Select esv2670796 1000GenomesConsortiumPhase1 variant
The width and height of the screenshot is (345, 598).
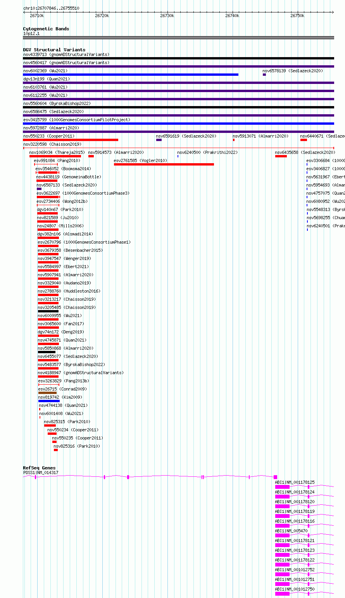click(84, 242)
